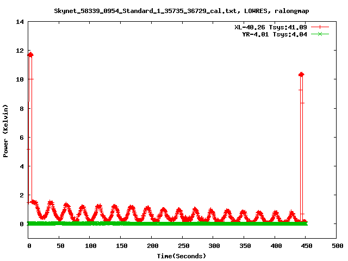The image size is (348, 261).
Task: Click the x-axis tick label 400
Action: coord(276,246)
